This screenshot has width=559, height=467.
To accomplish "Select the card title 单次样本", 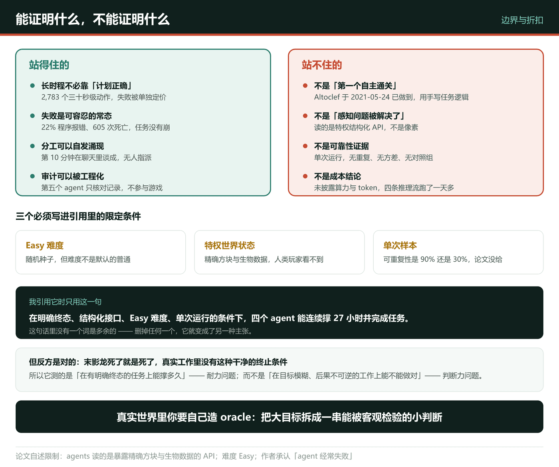I will tap(400, 245).
